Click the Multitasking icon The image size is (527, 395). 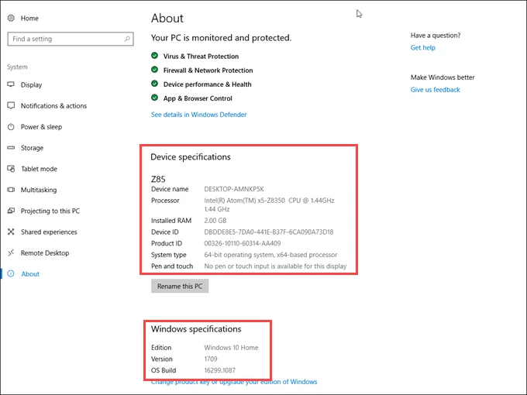click(x=11, y=190)
